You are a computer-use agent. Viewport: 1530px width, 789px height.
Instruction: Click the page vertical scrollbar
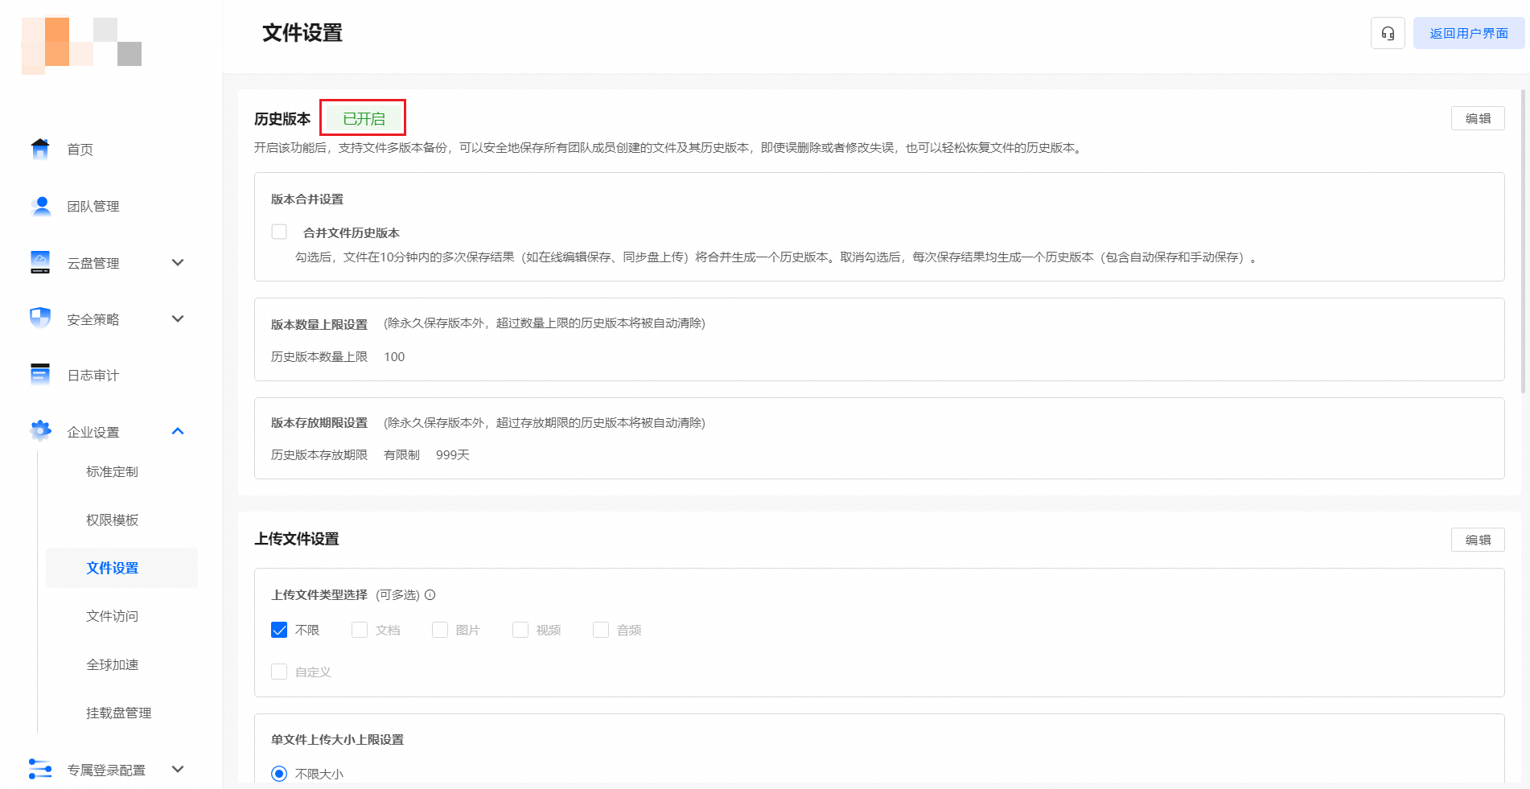click(1523, 241)
